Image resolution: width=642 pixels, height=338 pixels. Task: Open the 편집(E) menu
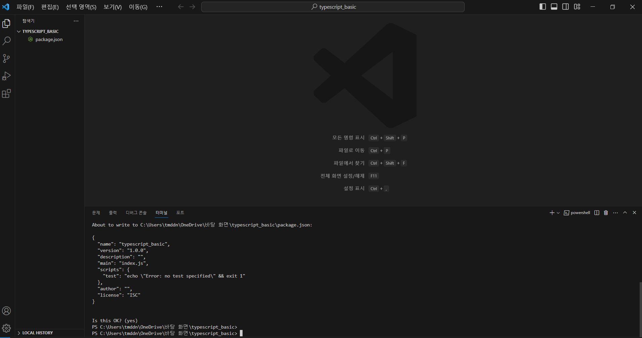[x=50, y=7]
